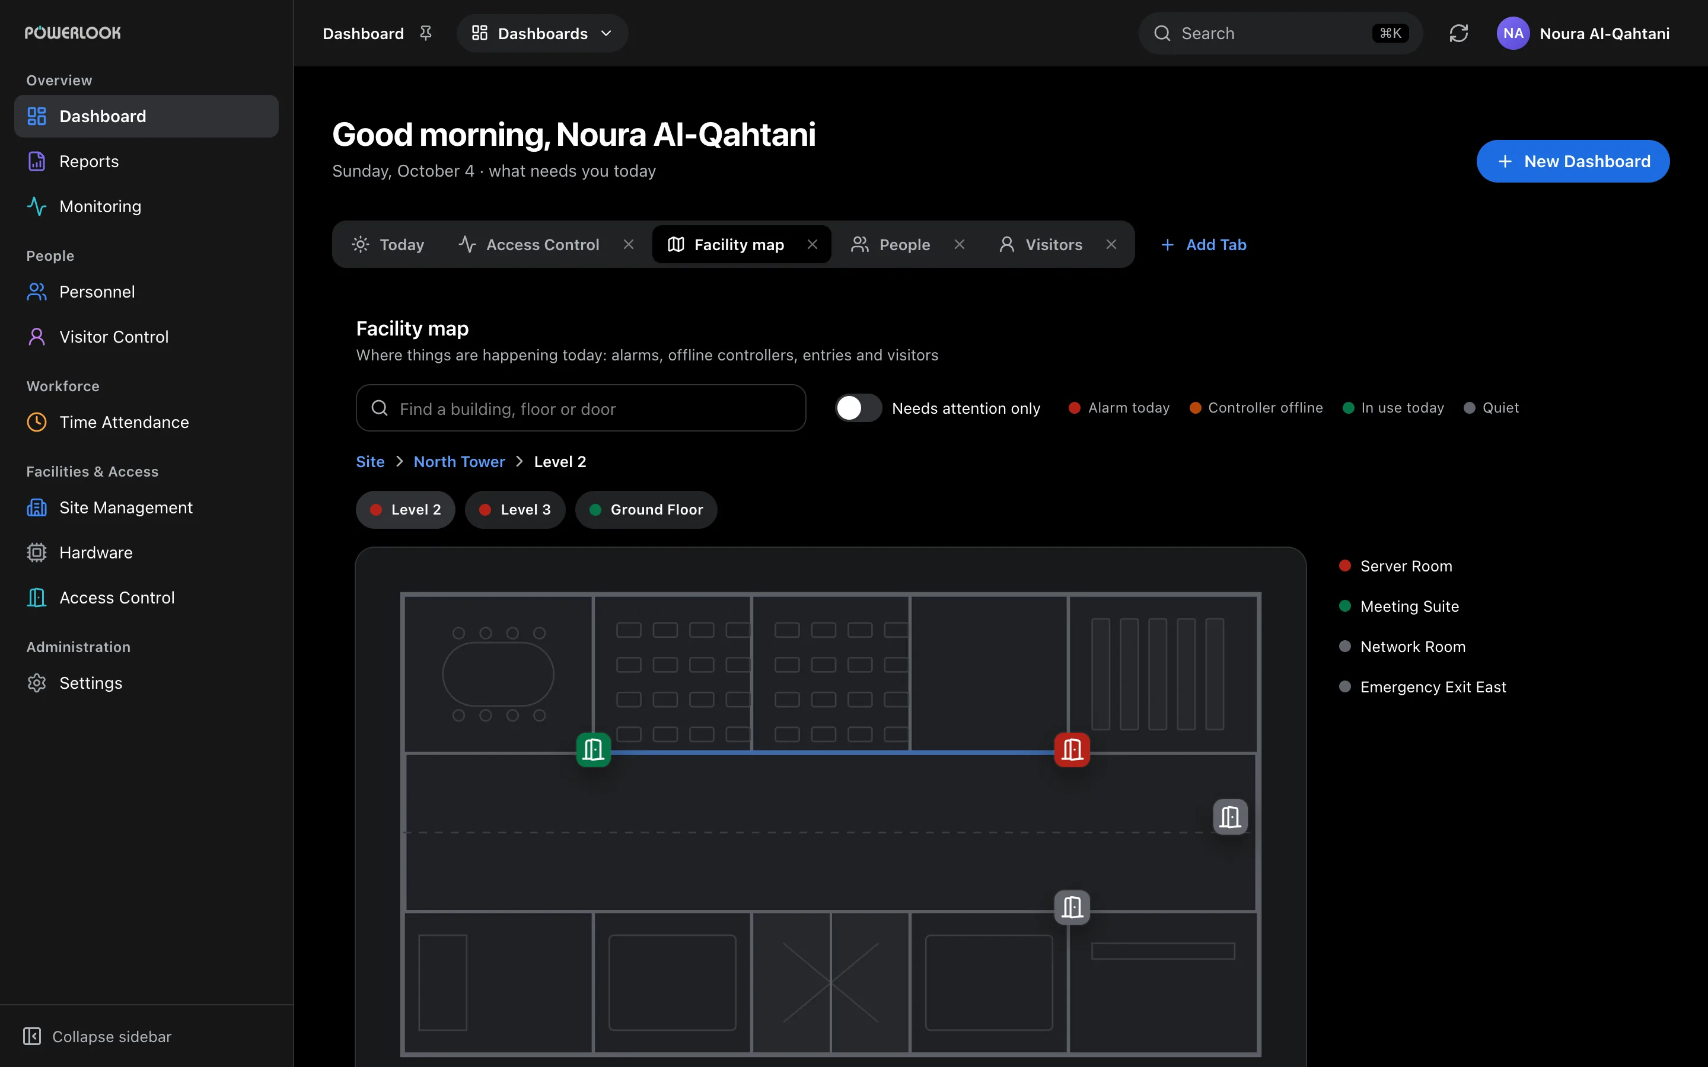Viewport: 1708px width, 1067px height.
Task: Close the Access Control tab
Action: coord(628,244)
